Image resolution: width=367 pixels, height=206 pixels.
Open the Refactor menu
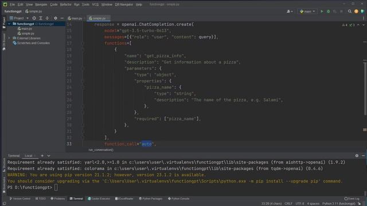pos(65,5)
